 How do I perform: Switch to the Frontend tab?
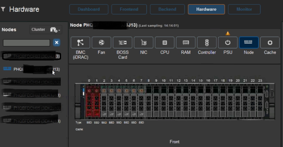pyautogui.click(x=129, y=9)
